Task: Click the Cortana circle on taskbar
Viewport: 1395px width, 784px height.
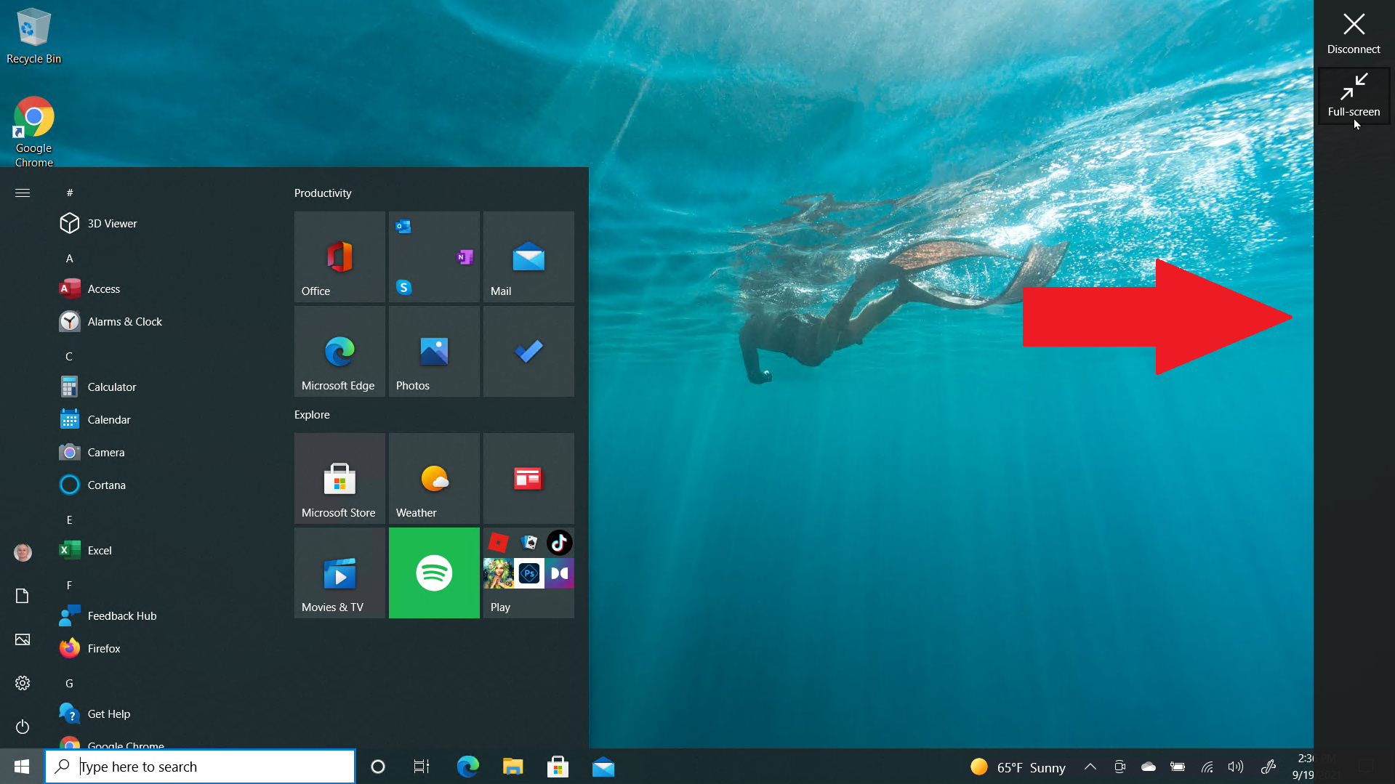Action: click(x=377, y=767)
